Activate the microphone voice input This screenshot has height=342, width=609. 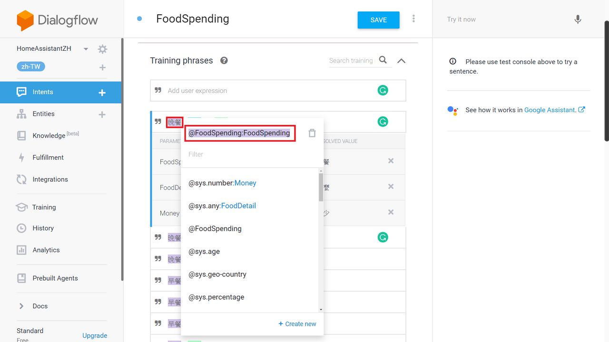click(x=578, y=19)
